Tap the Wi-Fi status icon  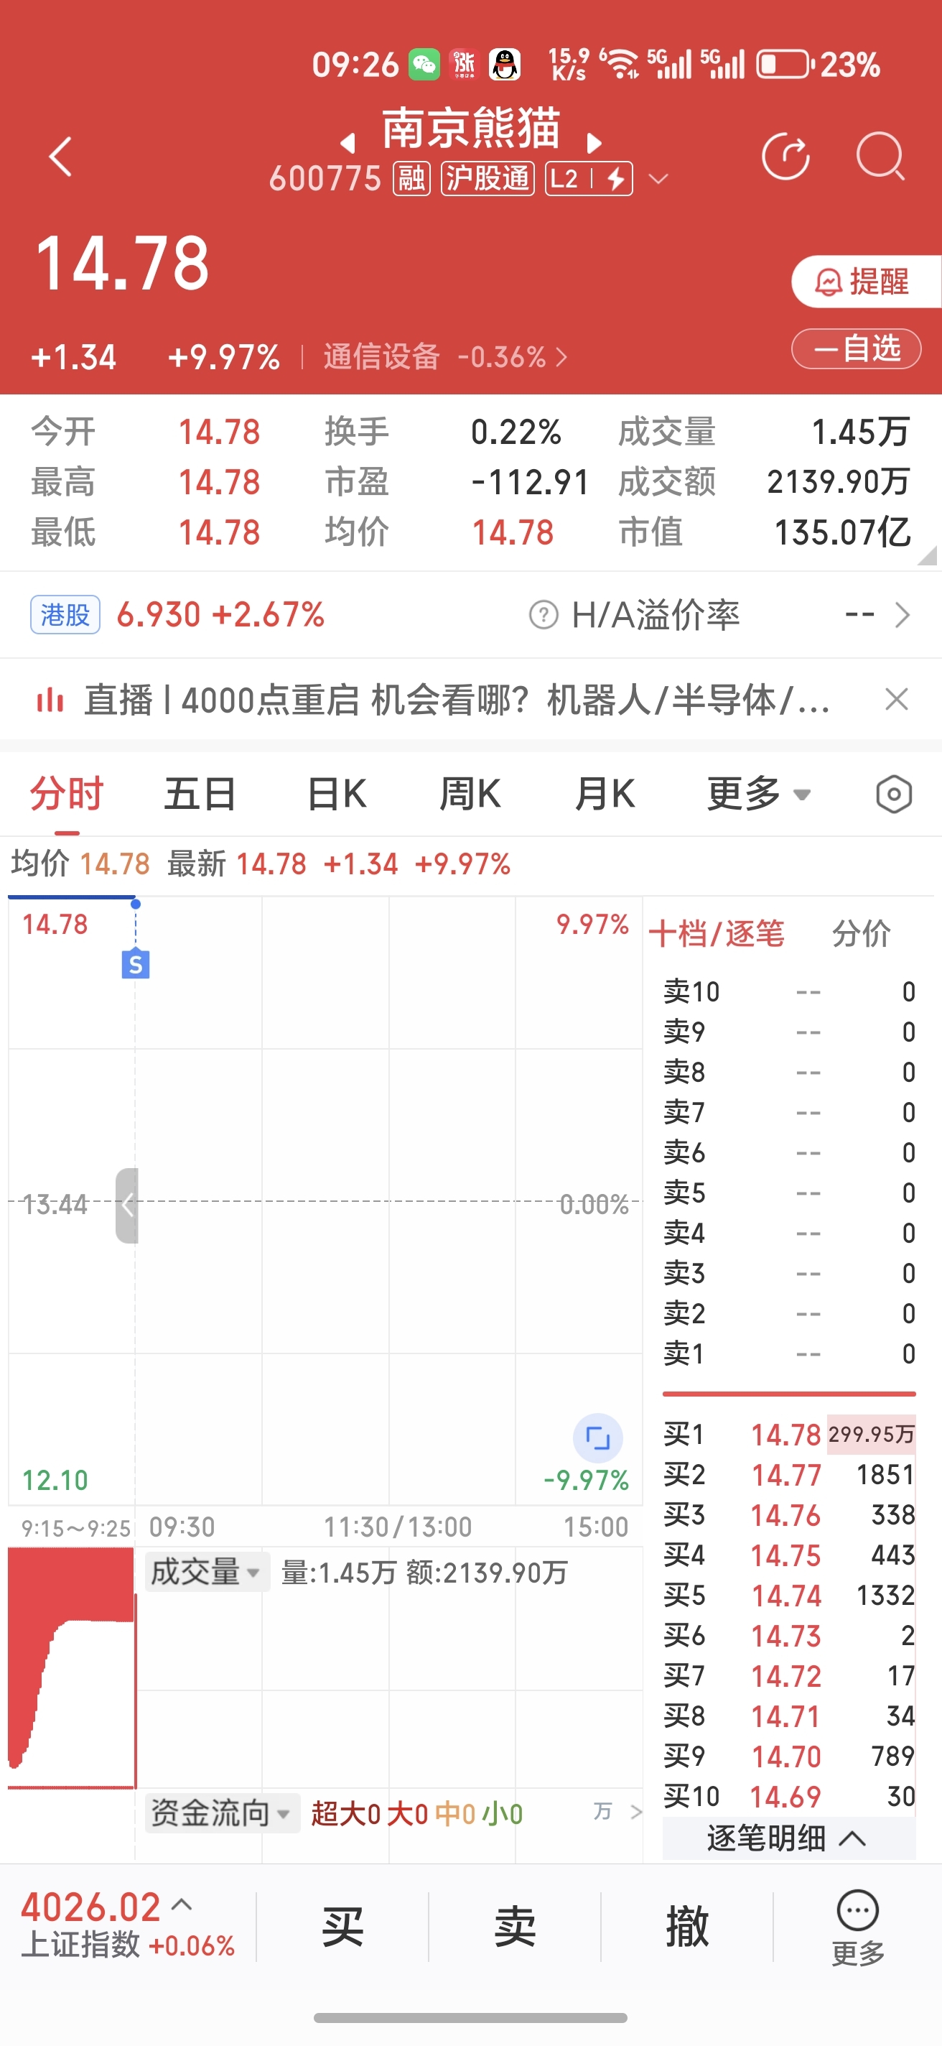pyautogui.click(x=620, y=65)
